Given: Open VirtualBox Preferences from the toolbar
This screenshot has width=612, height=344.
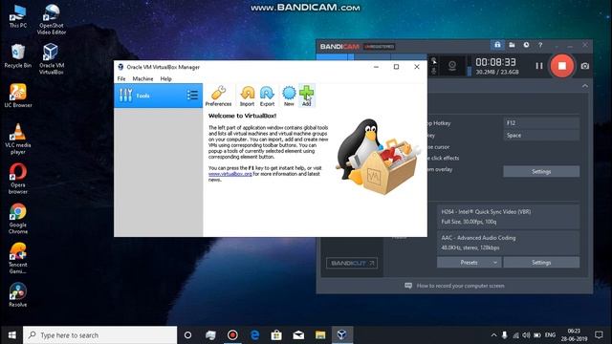Looking at the screenshot, I should click(218, 96).
